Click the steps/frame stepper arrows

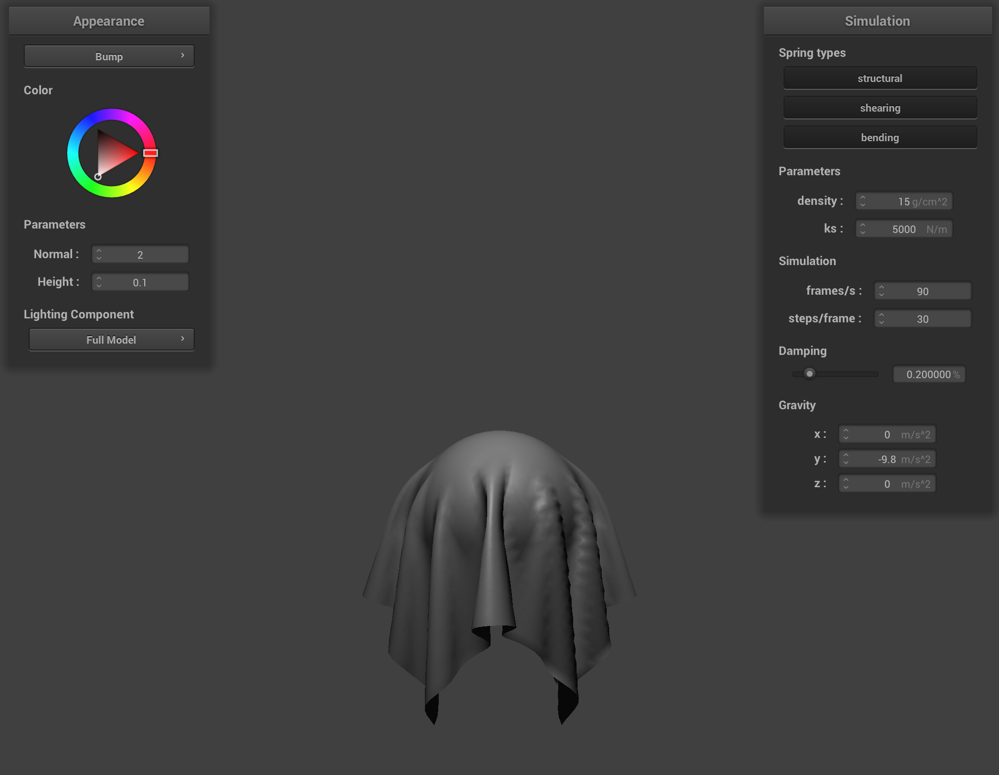(881, 318)
